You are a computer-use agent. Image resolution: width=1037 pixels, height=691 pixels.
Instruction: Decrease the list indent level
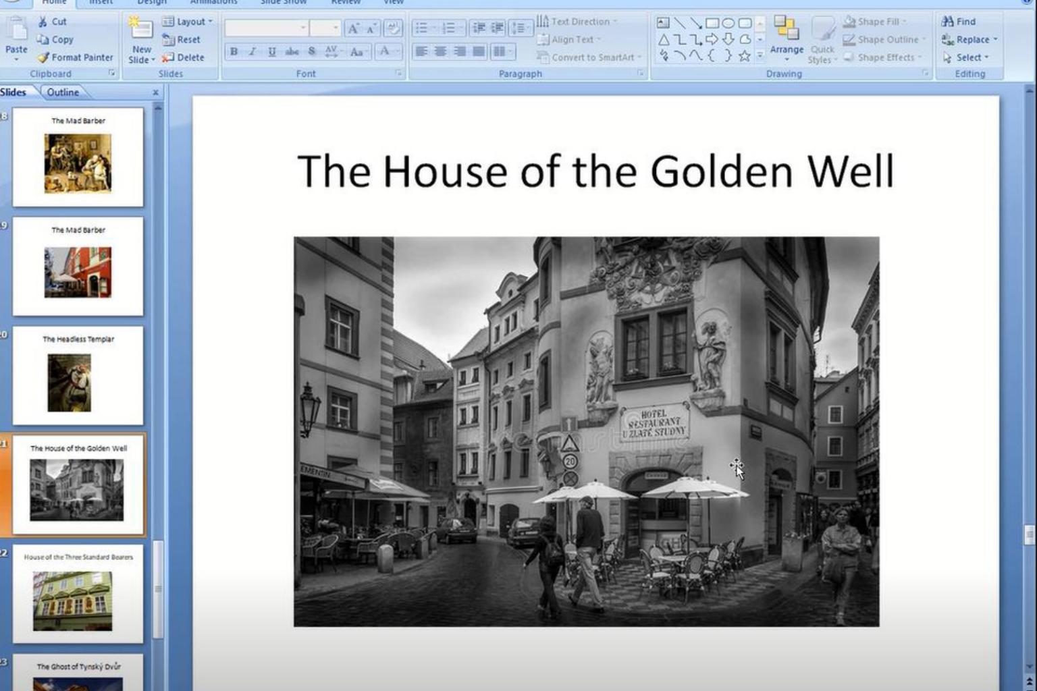(479, 28)
